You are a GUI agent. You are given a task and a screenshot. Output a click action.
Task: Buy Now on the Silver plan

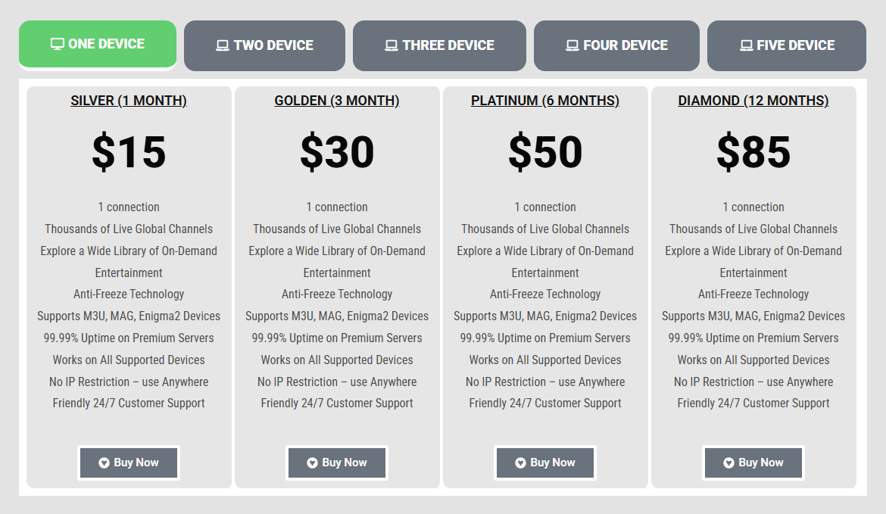(129, 463)
